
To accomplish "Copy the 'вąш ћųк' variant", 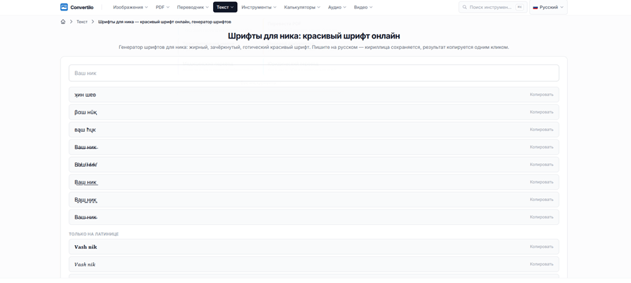I will click(x=541, y=130).
